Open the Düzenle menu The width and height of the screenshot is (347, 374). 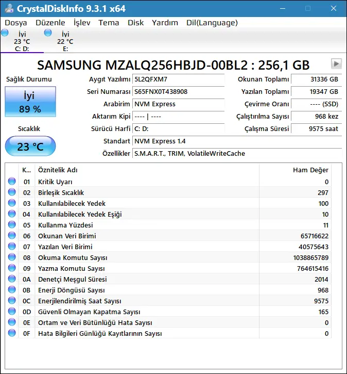[50, 23]
